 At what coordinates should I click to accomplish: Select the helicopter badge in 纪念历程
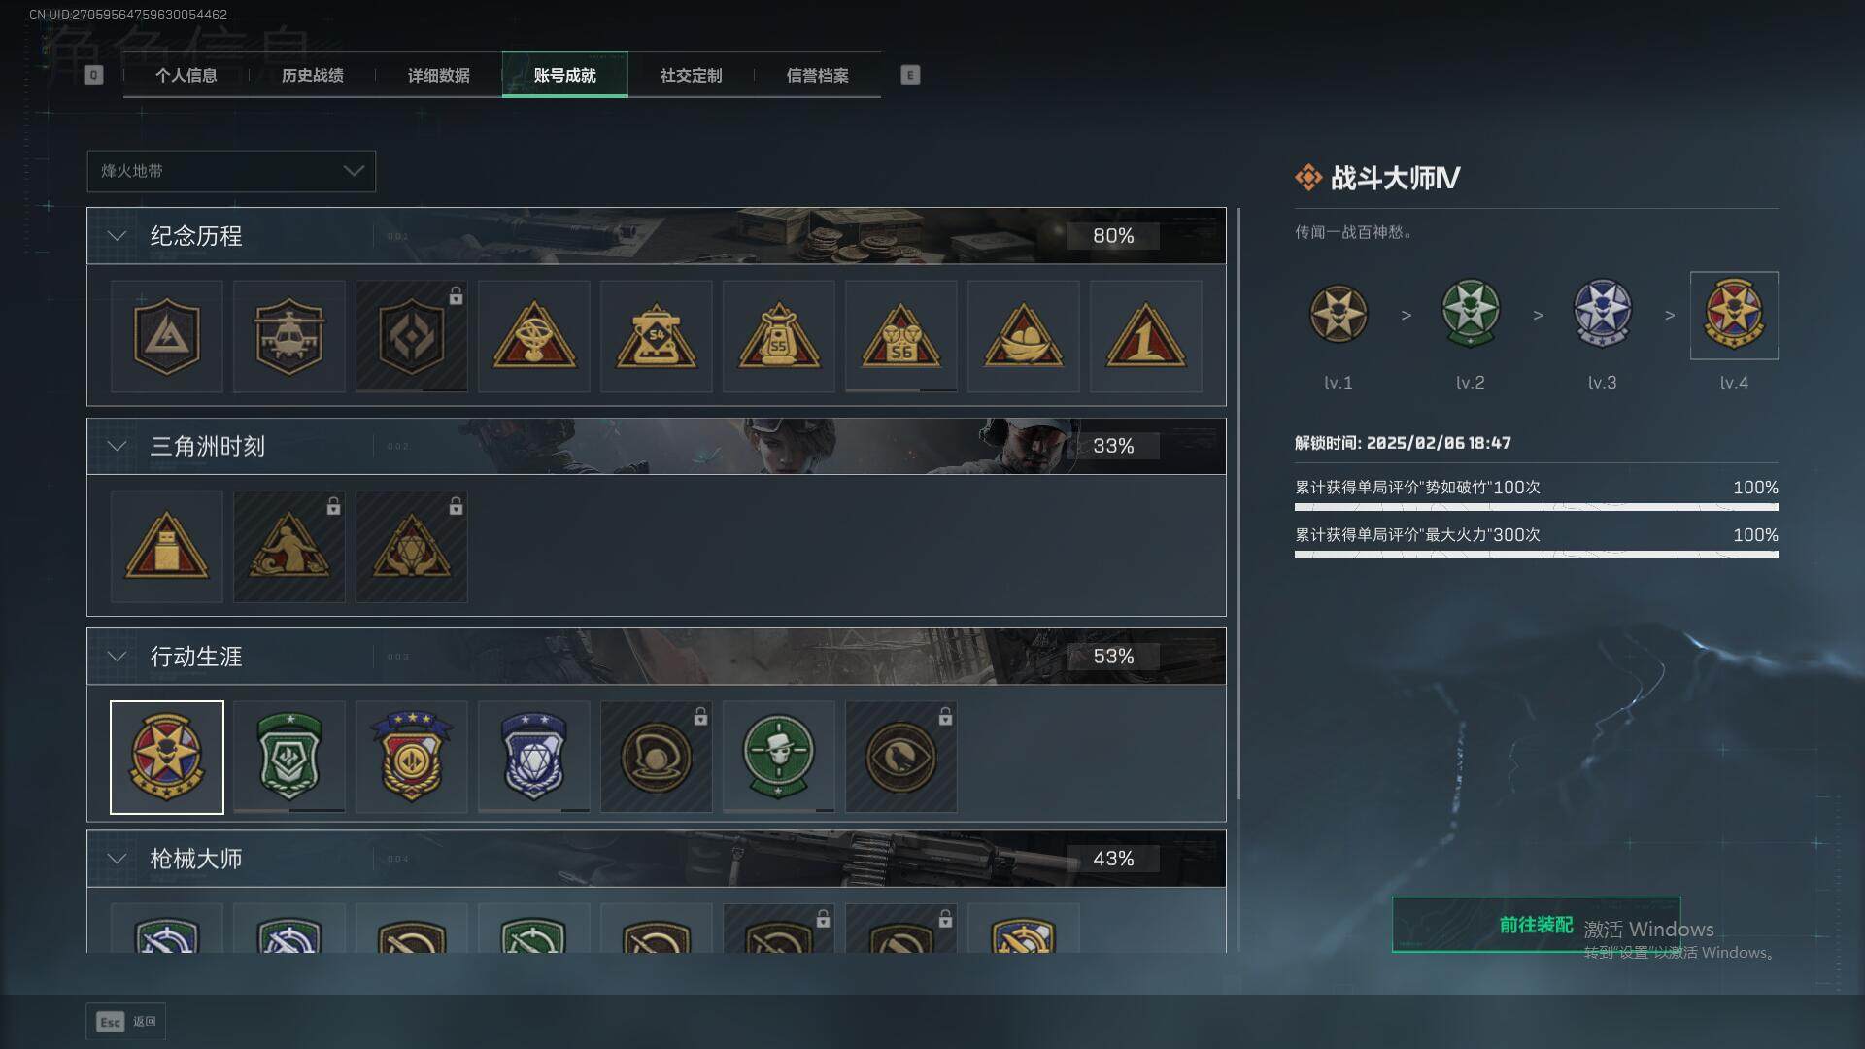288,336
